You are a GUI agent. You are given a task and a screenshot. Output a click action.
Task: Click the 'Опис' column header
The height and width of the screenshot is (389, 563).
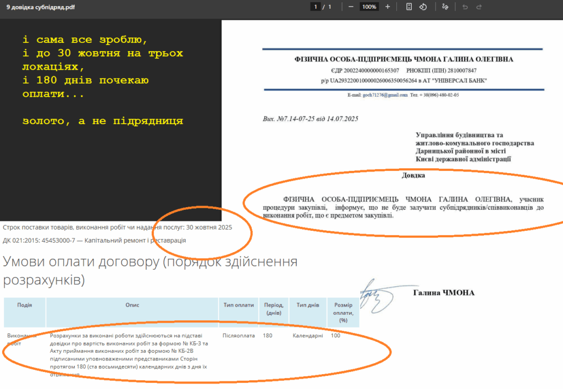pyautogui.click(x=132, y=305)
